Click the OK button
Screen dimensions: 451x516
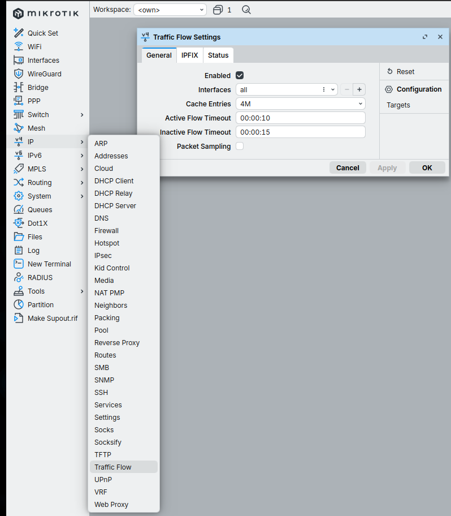point(427,168)
